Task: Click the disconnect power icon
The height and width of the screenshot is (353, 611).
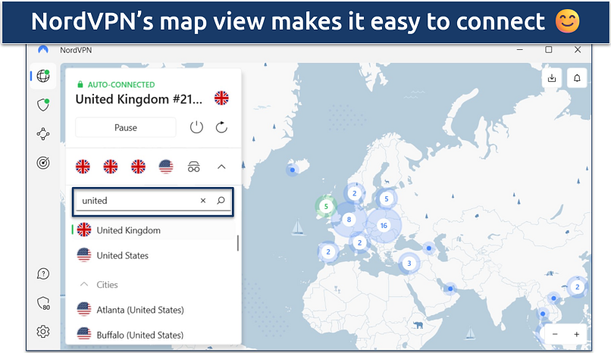Action: coord(196,127)
